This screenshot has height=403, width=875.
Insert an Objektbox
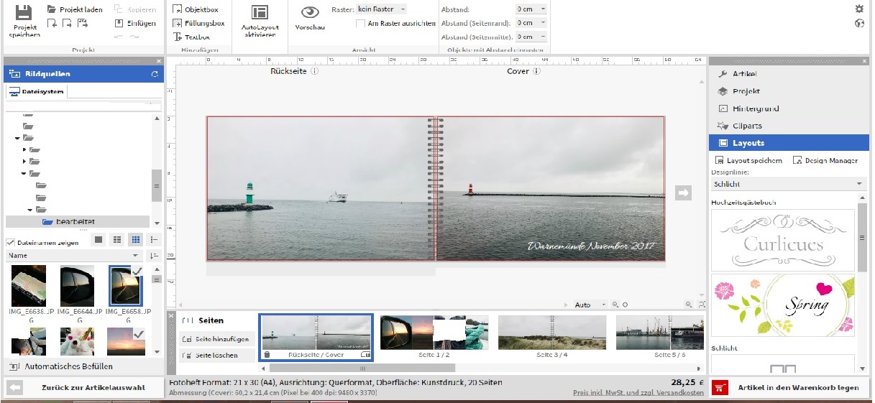point(196,10)
